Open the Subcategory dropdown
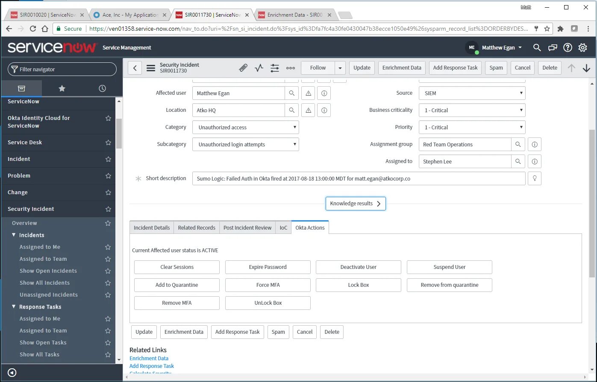 coord(246,144)
